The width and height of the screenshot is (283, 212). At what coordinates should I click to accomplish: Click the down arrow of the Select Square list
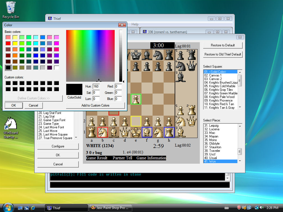click(240, 107)
